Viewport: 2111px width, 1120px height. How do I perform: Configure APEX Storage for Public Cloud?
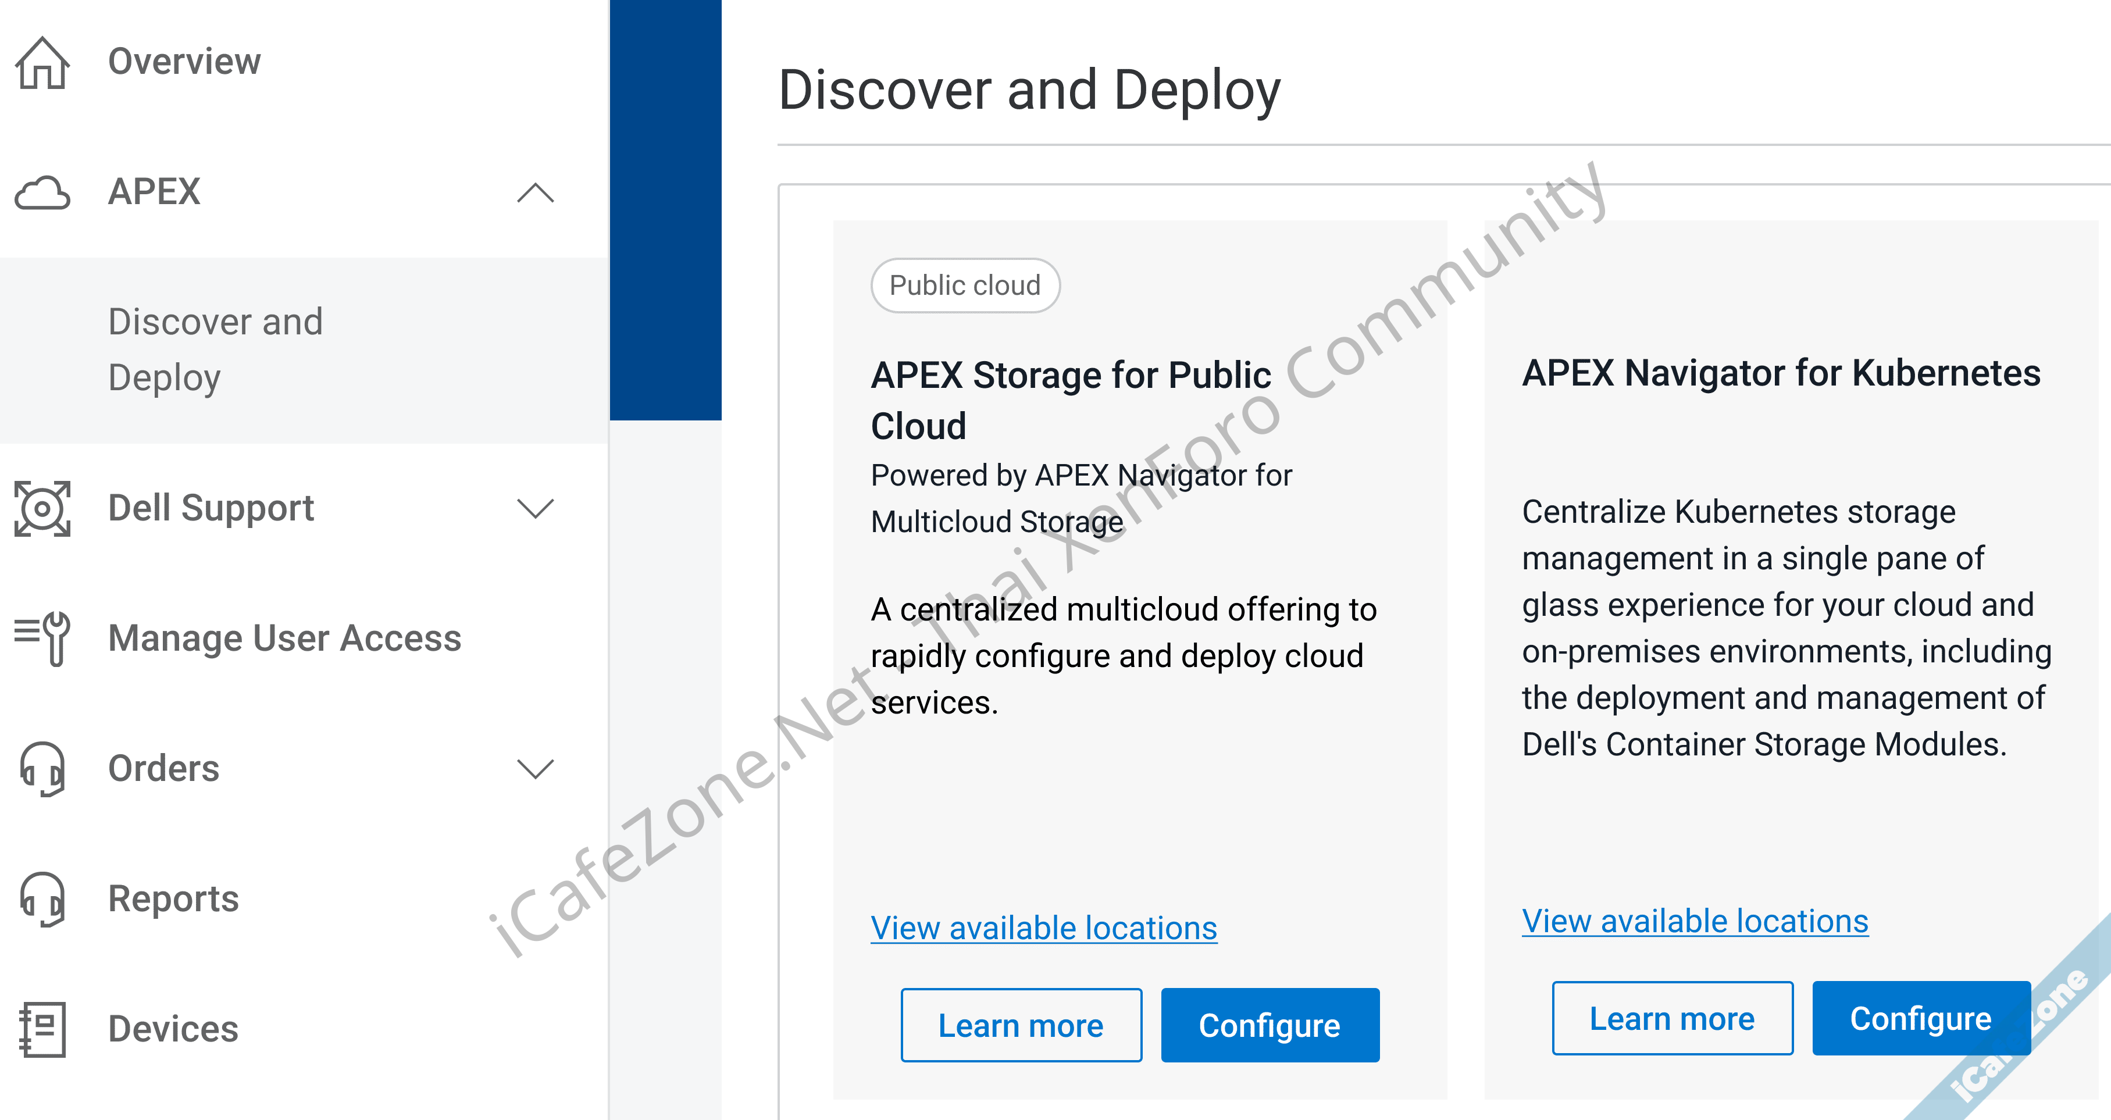(1270, 1025)
